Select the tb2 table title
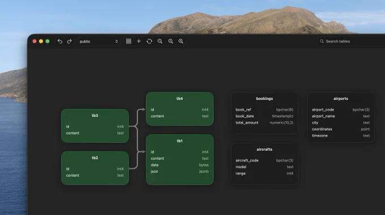 (95, 157)
